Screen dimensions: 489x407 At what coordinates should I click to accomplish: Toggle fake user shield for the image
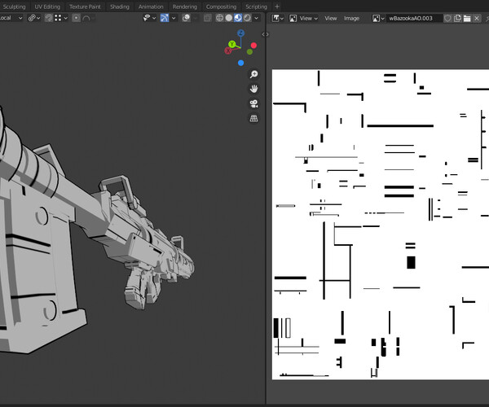[x=447, y=19]
